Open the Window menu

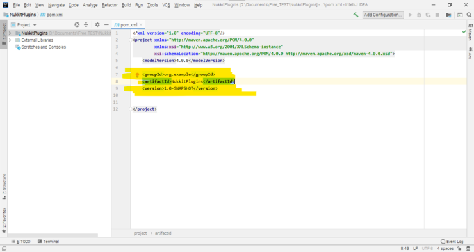[182, 5]
